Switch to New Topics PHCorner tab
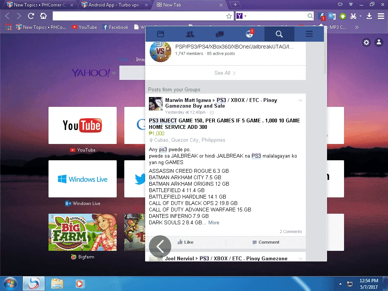The height and width of the screenshot is (291, 388). pos(39,5)
